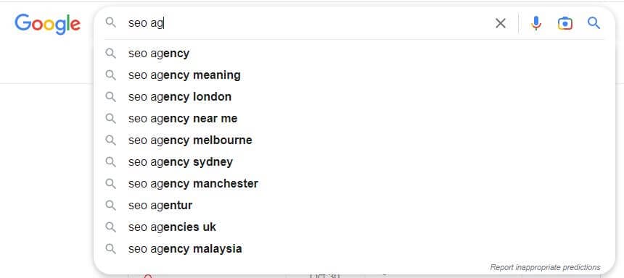Click magnifier icon beside 'seo agentur' suggestion
This screenshot has width=624, height=278.
(x=110, y=206)
